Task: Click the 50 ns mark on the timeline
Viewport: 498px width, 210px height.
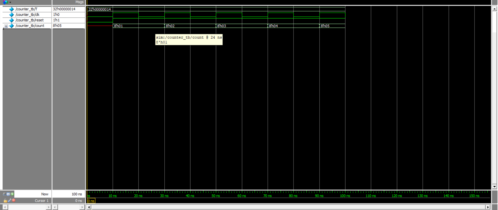Action: tap(216, 196)
